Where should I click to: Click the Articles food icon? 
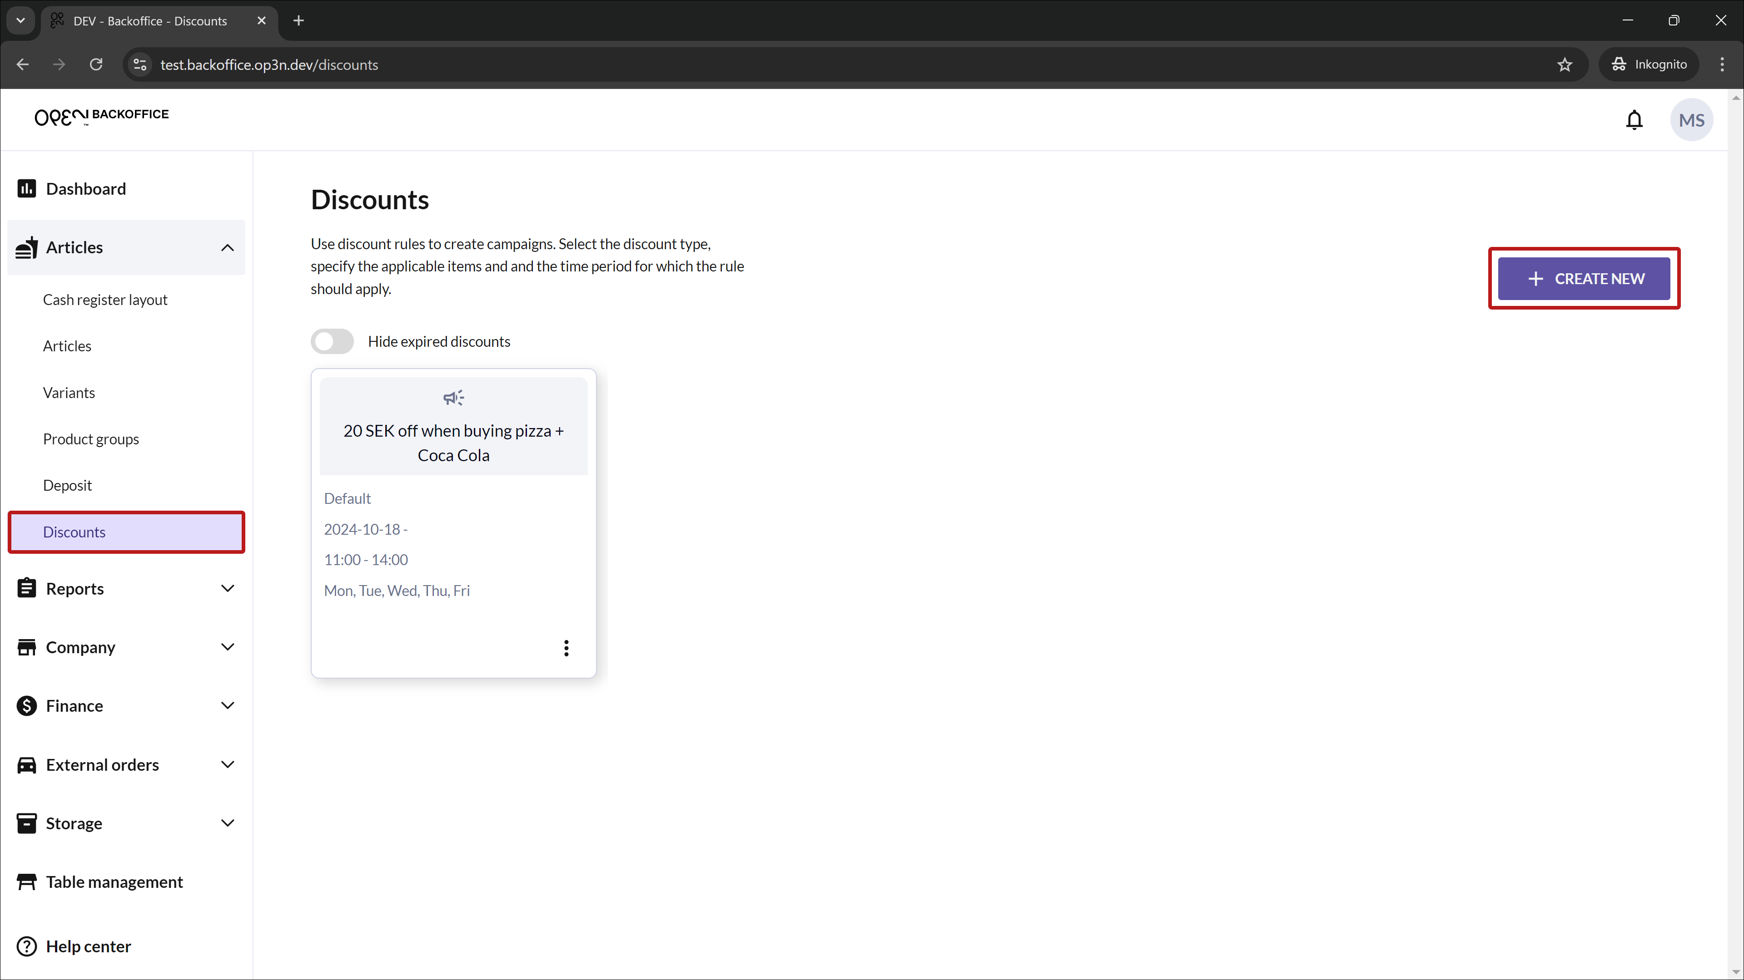[x=26, y=247]
